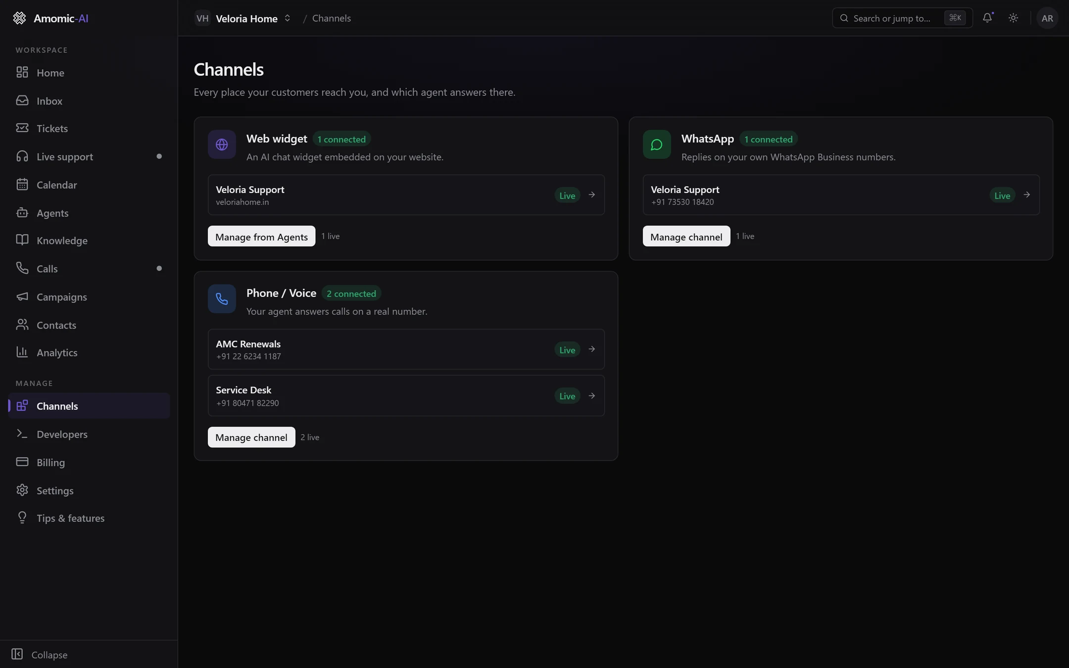Open Knowledge in the sidebar
This screenshot has width=1069, height=668.
[89, 240]
